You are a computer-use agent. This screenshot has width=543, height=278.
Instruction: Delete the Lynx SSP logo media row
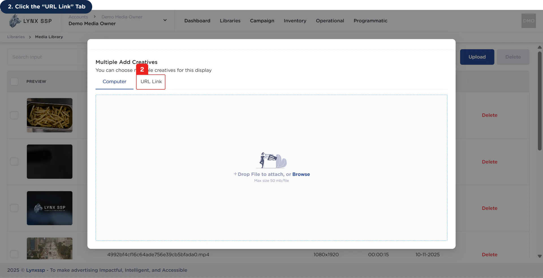click(489, 208)
